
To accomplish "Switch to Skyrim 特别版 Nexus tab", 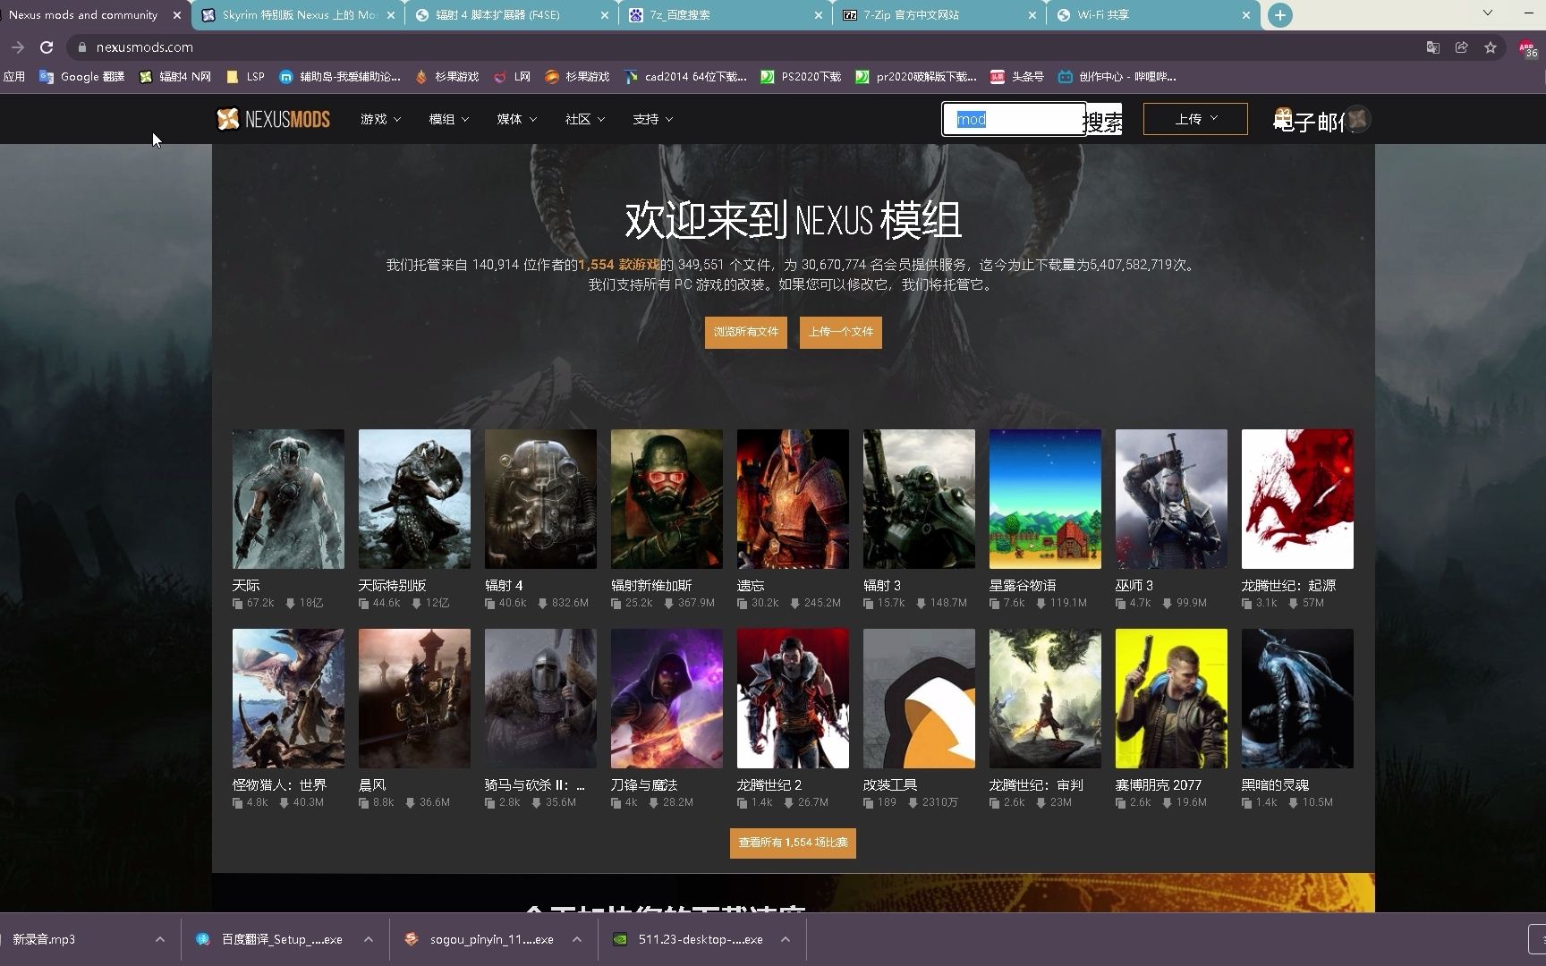I will (x=298, y=15).
